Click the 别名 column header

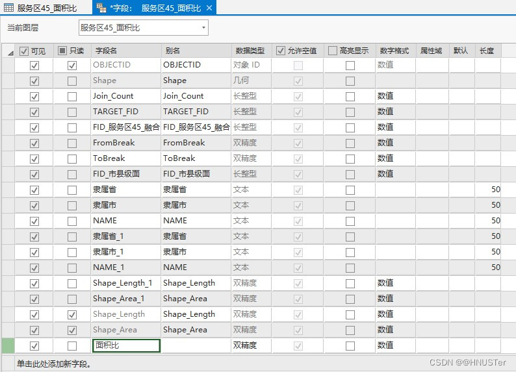196,51
